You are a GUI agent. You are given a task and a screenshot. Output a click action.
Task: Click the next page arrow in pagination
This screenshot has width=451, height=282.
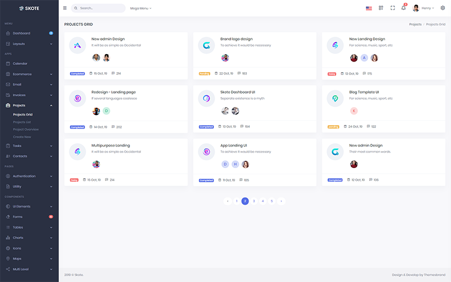click(281, 201)
